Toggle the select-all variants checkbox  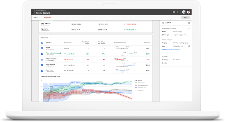coord(42,43)
